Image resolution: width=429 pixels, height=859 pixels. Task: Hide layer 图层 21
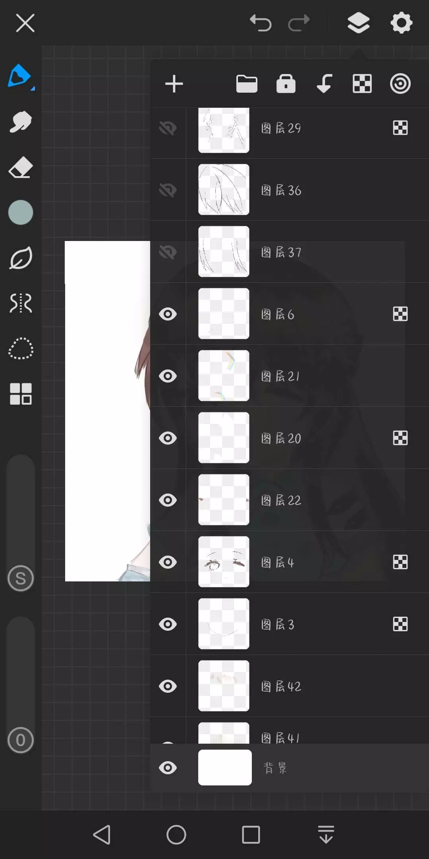pos(168,376)
